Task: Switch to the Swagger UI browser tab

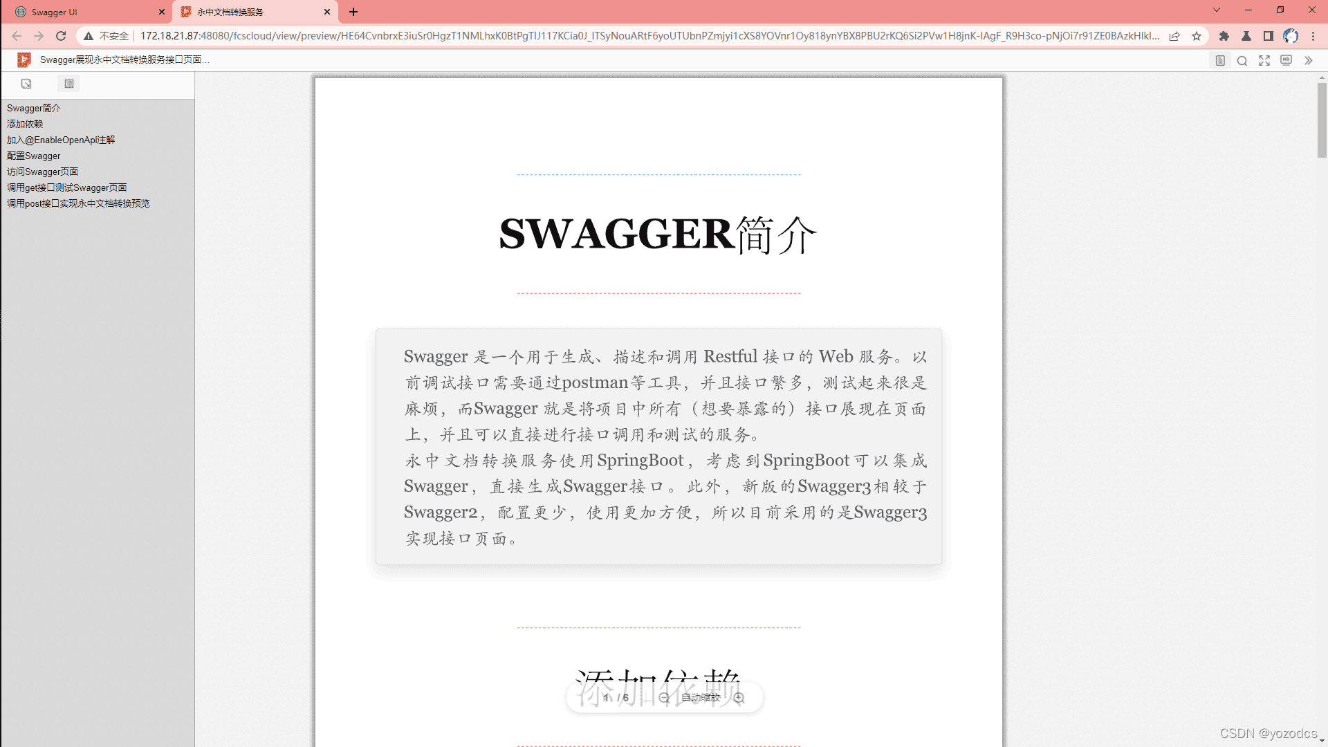Action: [85, 12]
